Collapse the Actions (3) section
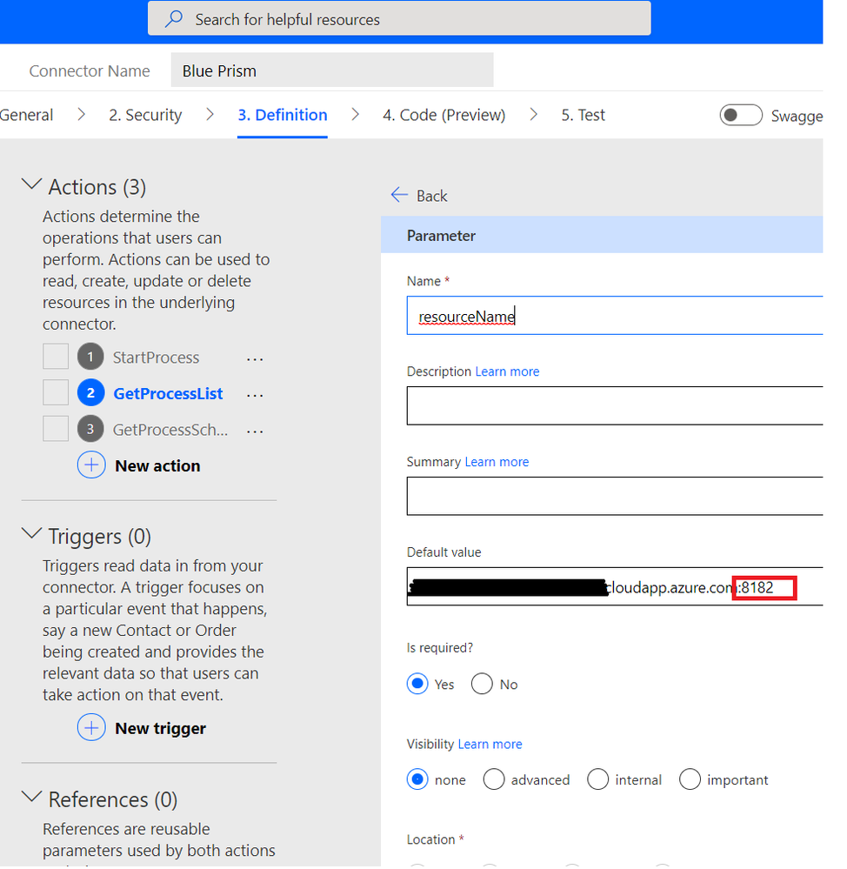This screenshot has height=869, width=847. tap(31, 184)
